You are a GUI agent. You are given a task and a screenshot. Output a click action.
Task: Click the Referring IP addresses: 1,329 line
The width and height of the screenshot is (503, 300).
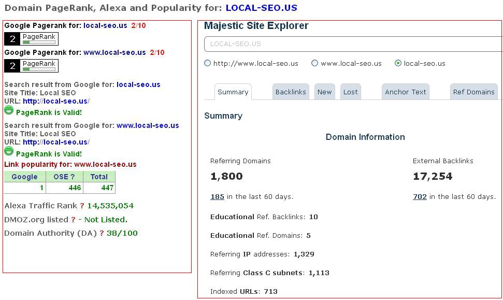coord(262,254)
